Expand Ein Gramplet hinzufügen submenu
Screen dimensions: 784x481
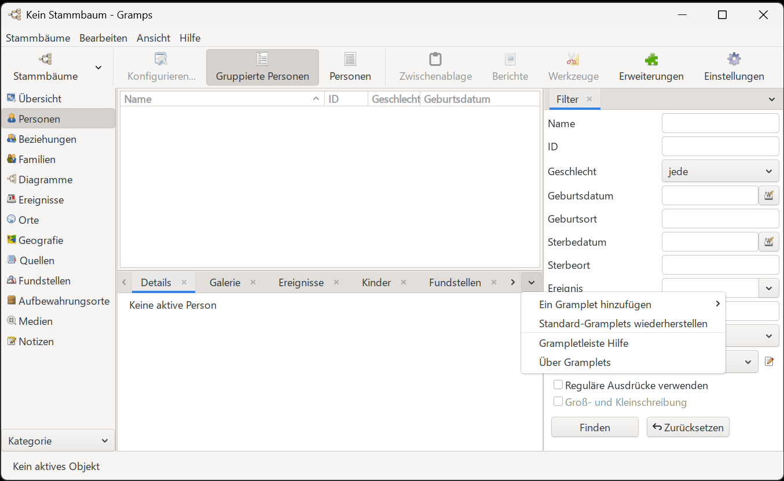click(623, 304)
